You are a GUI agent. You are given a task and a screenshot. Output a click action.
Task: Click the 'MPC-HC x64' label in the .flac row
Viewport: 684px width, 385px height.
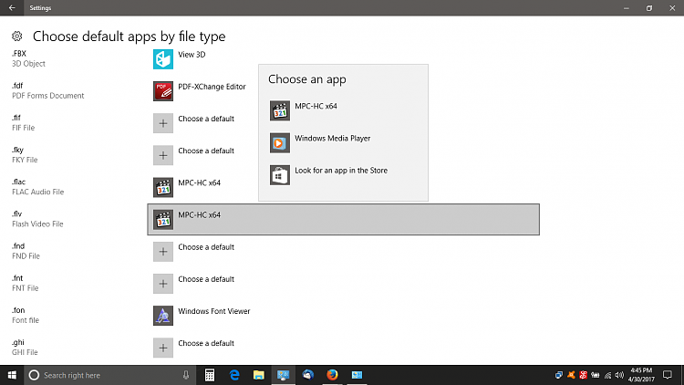point(199,182)
